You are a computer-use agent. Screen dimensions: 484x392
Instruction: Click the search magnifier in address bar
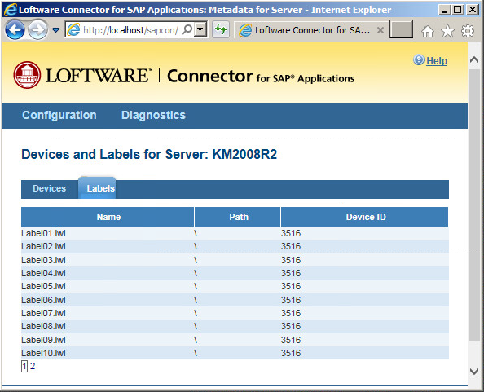coord(187,30)
